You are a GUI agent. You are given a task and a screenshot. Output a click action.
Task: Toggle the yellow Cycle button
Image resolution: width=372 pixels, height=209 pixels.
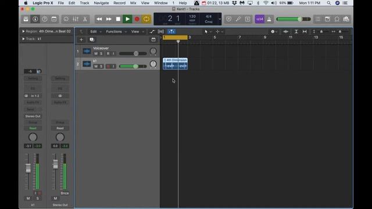pyautogui.click(x=146, y=19)
